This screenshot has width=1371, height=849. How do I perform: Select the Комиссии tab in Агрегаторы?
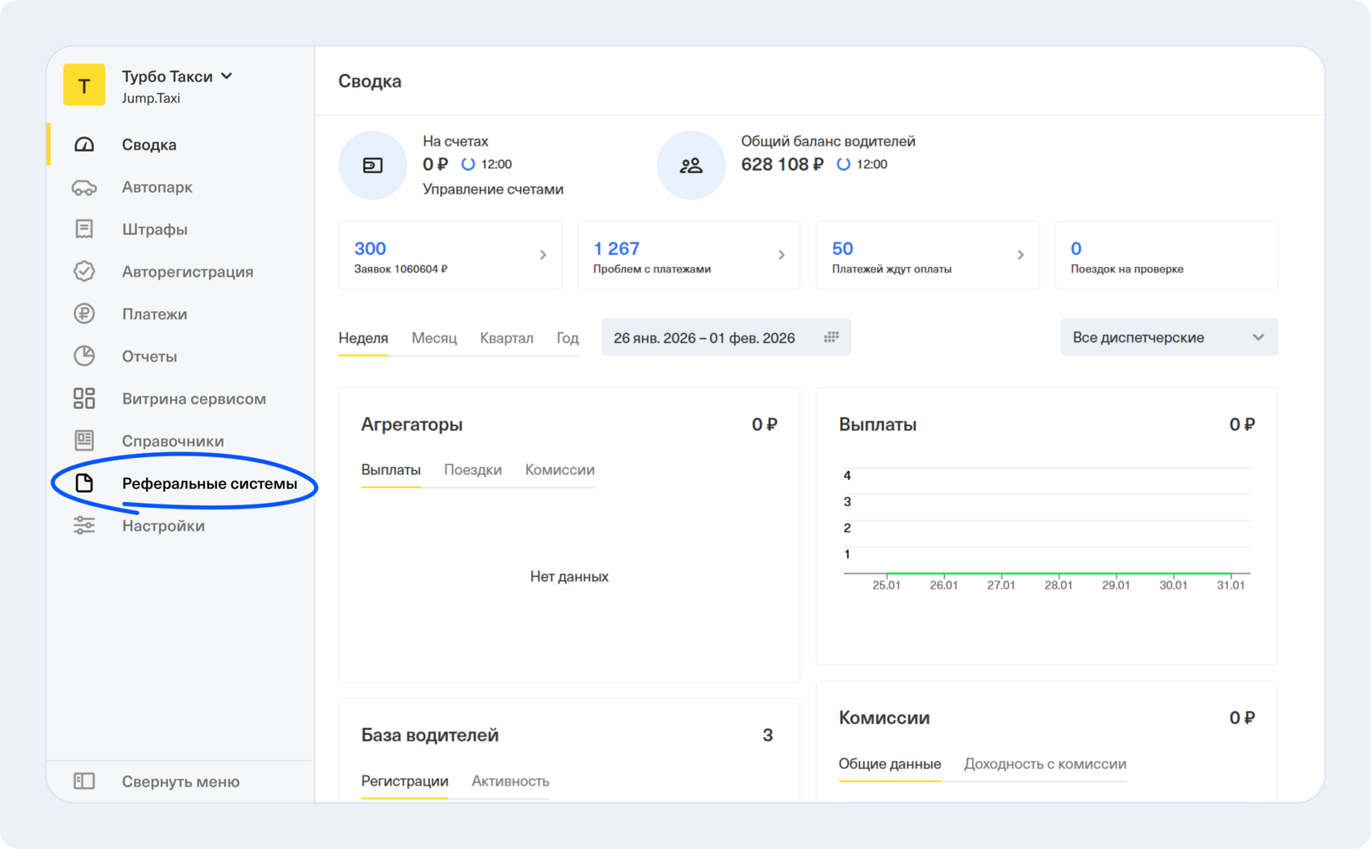pyautogui.click(x=559, y=470)
